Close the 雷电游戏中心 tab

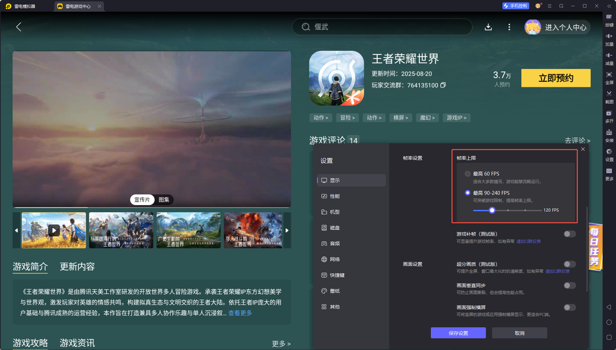[99, 6]
